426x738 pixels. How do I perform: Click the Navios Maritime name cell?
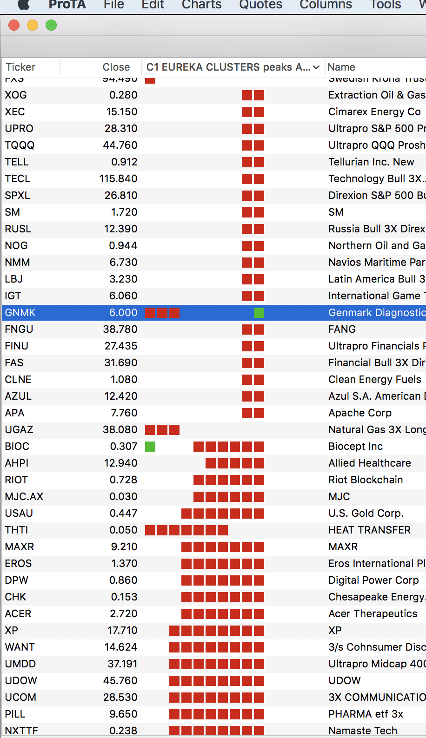(x=377, y=262)
